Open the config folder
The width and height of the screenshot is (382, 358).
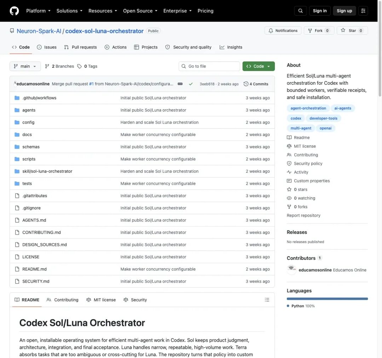[28, 122]
